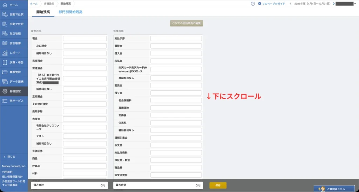Click the 商品 input field

pyautogui.click(x=85, y=159)
